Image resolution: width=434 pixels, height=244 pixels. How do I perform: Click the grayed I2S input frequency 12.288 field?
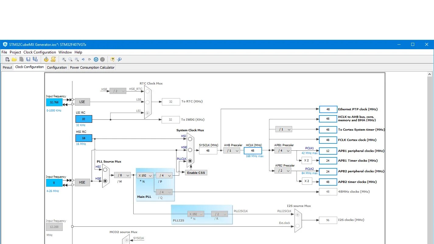point(54,227)
